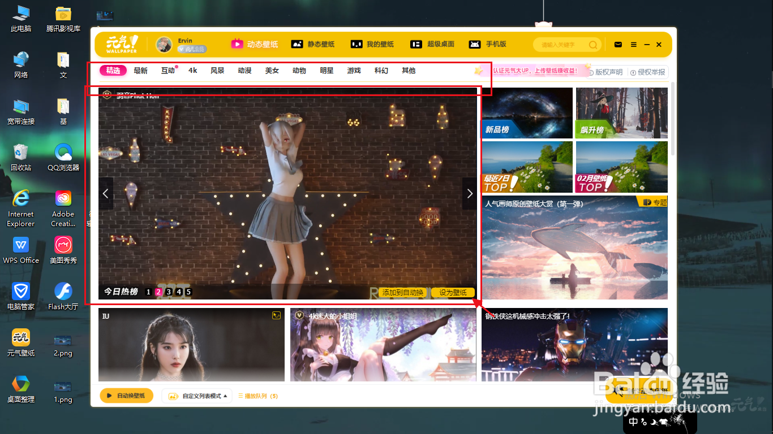Open Ervin's user avatar
Image resolution: width=773 pixels, height=434 pixels.
pyautogui.click(x=164, y=45)
